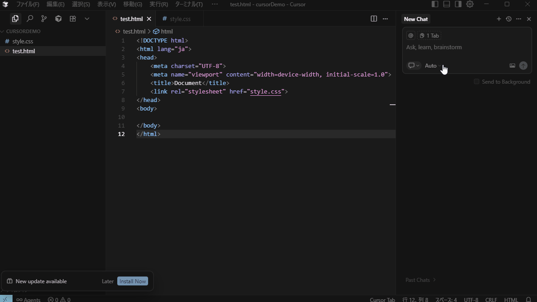Click Install Now update button
The image size is (537, 302).
(x=132, y=281)
